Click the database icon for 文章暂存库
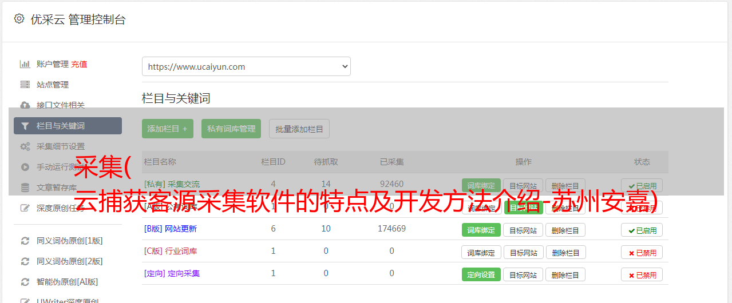 coord(25,188)
